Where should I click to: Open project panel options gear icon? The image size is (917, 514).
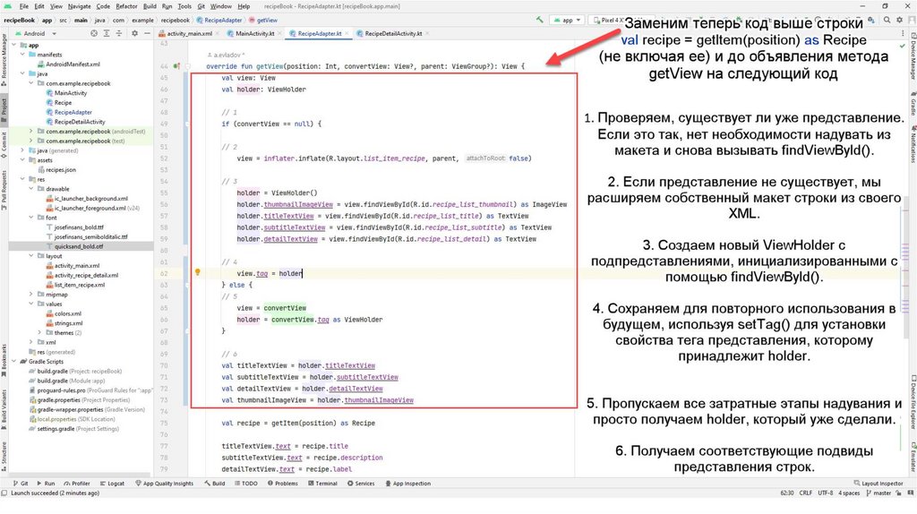pyautogui.click(x=134, y=34)
